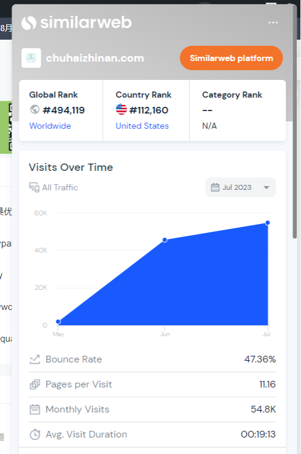Click the Visits Over Time heading

pyautogui.click(x=71, y=167)
